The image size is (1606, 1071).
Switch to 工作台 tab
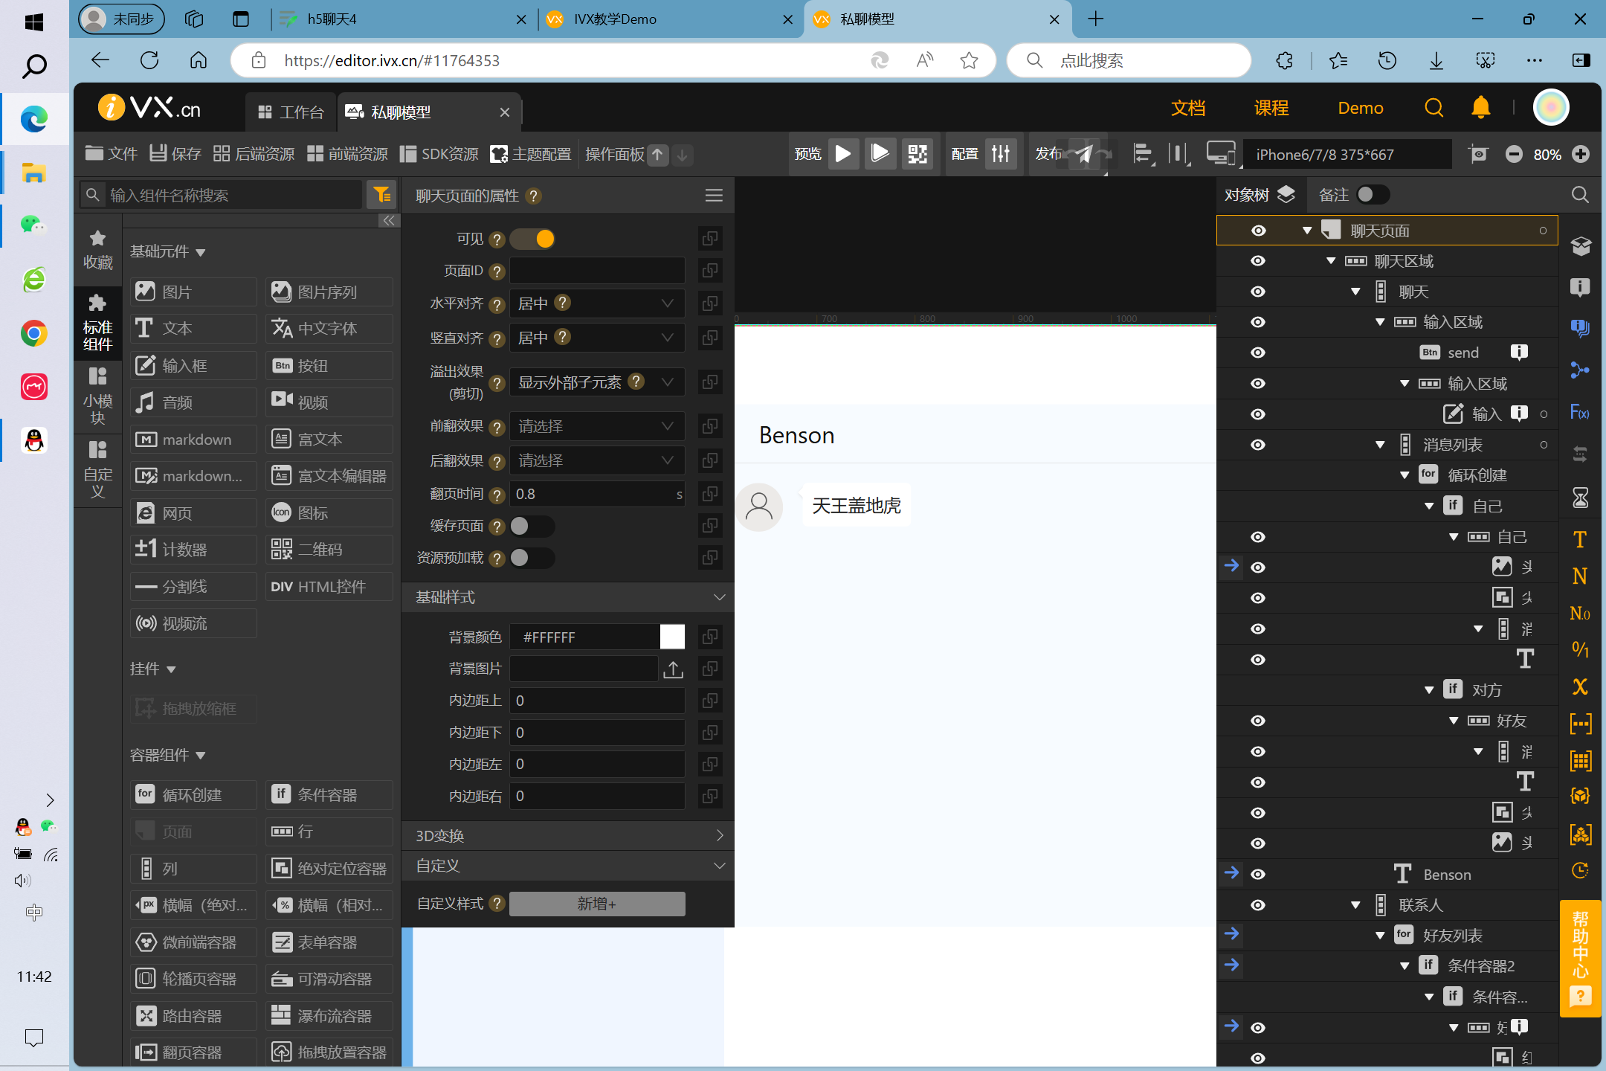tap(291, 112)
